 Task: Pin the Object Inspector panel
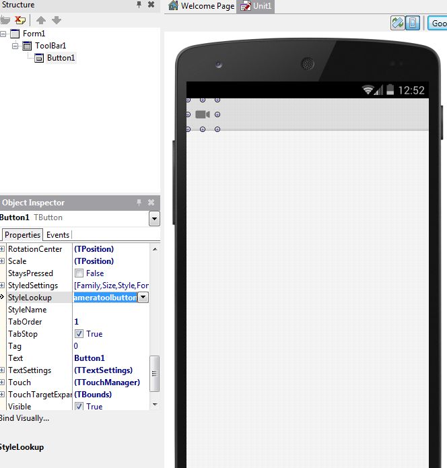(139, 203)
